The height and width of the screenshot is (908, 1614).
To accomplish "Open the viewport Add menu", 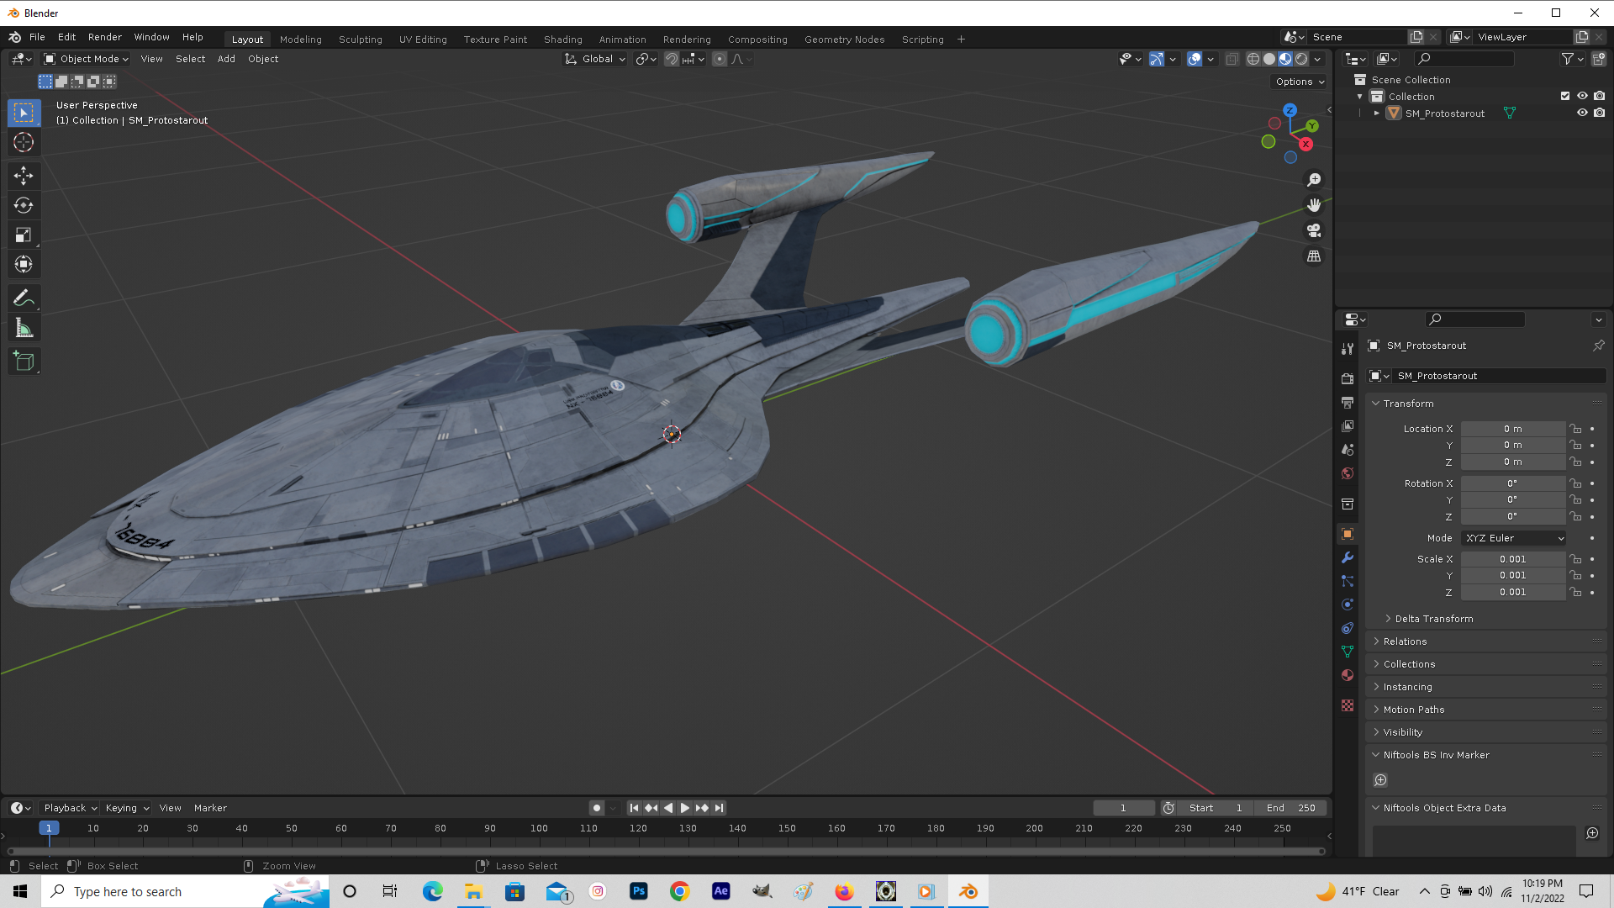I will [x=226, y=59].
